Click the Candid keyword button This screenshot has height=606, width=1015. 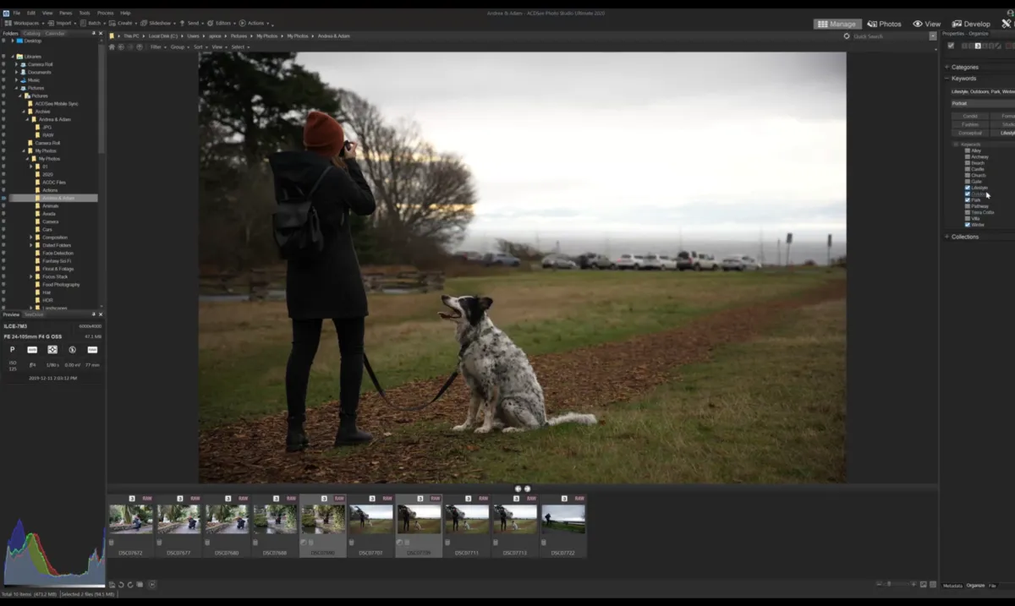(x=970, y=116)
